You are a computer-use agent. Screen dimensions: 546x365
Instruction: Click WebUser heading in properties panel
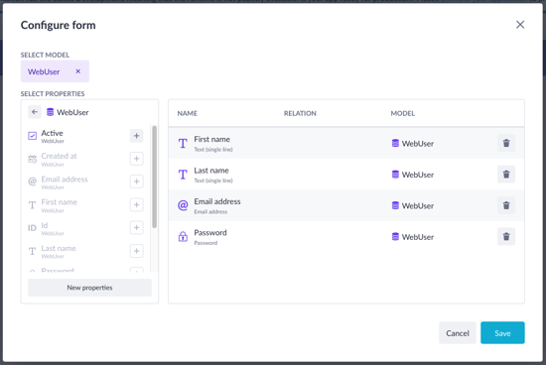pyautogui.click(x=72, y=112)
